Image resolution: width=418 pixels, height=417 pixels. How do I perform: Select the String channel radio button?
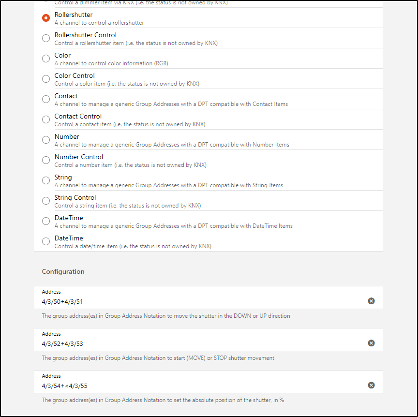point(46,180)
